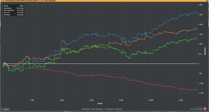The image size is (209, 112).
Task: Open the Options panel
Action: coord(5,109)
